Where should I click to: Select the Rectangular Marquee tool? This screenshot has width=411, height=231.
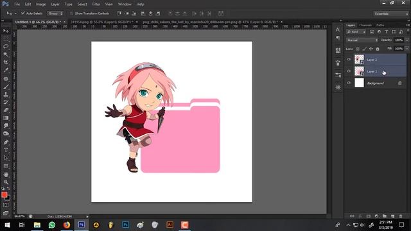tap(6, 38)
